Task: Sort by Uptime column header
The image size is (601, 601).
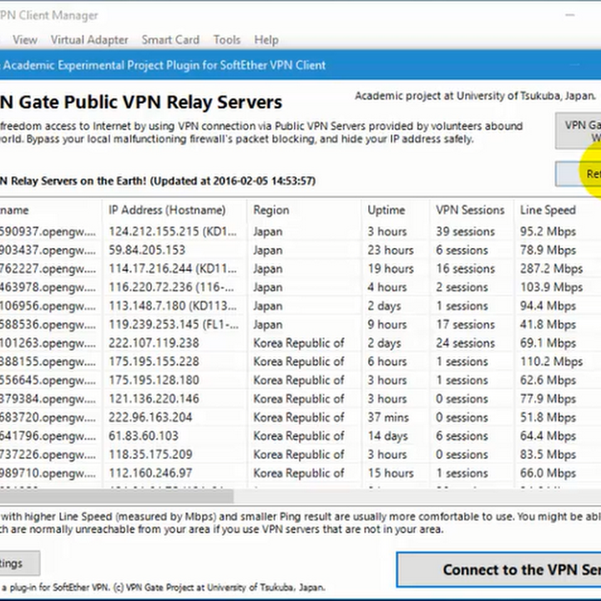Action: point(395,210)
